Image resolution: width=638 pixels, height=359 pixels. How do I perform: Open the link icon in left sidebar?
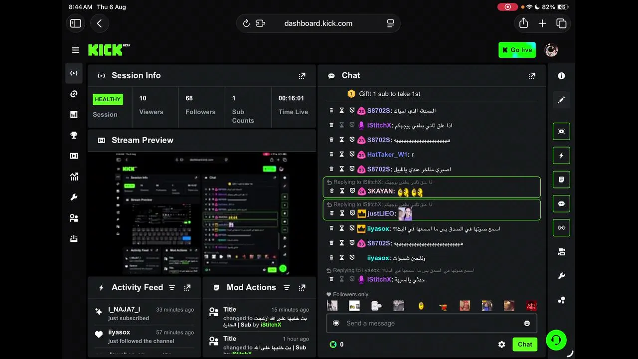click(74, 94)
